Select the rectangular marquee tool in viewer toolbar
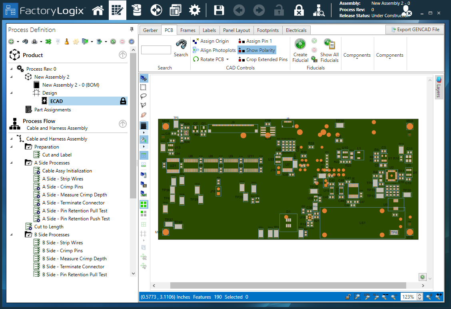 click(144, 87)
